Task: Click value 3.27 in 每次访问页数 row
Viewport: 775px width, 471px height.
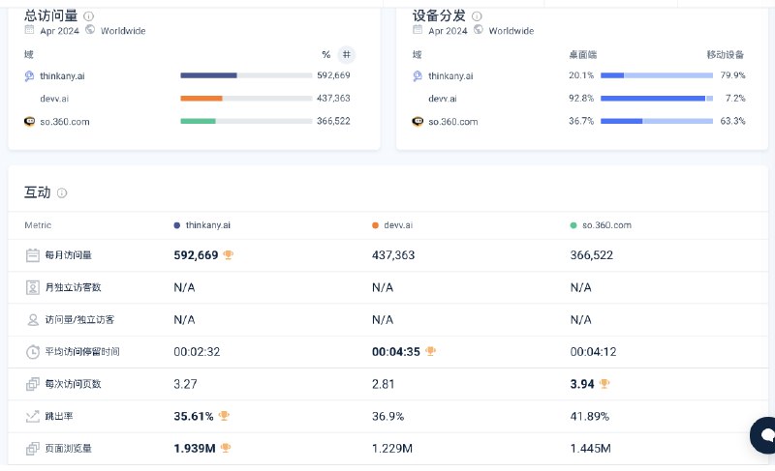Action: [185, 384]
